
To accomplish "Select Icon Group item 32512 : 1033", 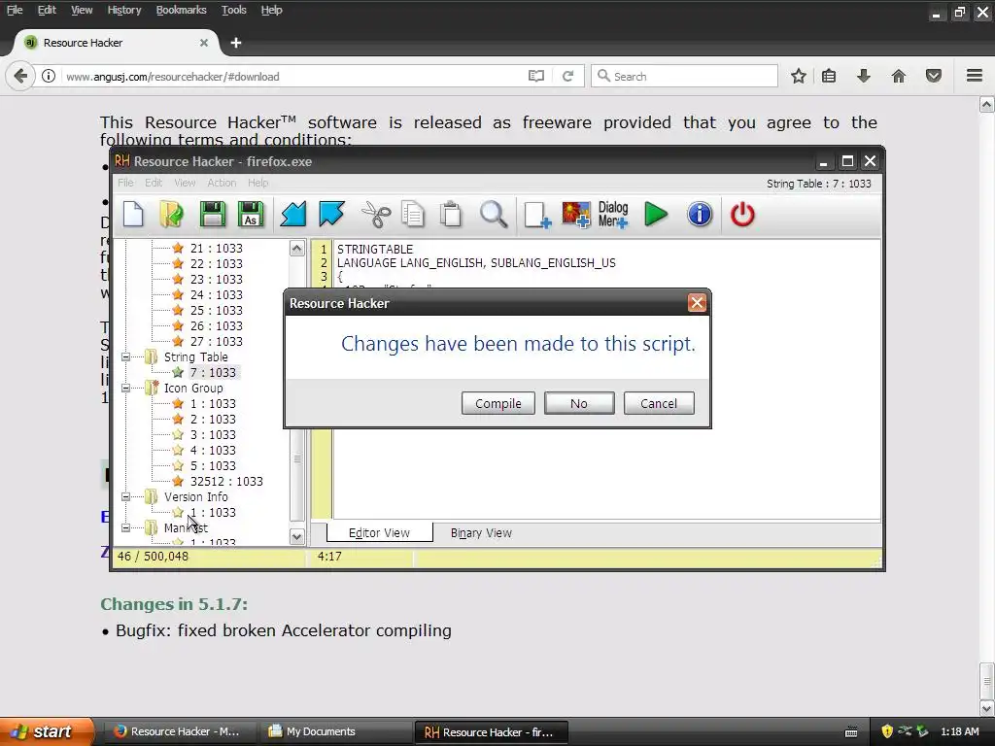I will pos(226,482).
